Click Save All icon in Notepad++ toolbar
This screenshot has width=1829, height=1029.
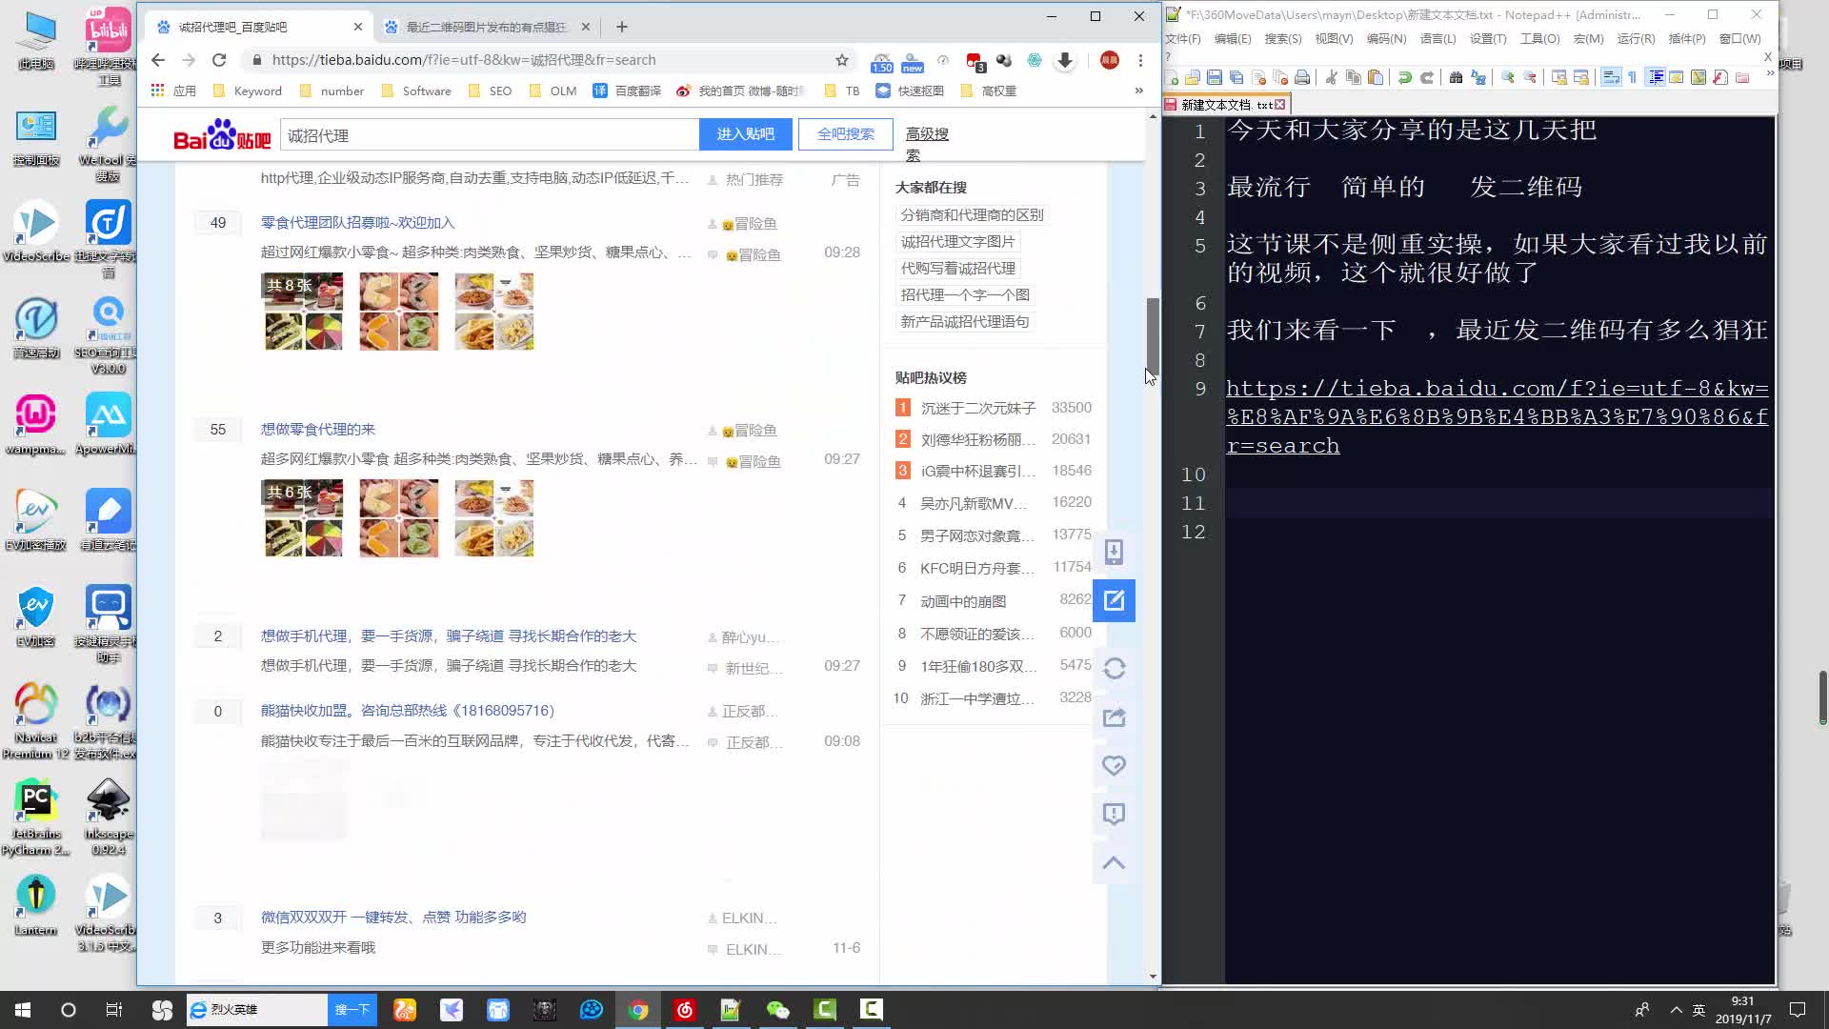coord(1236,77)
